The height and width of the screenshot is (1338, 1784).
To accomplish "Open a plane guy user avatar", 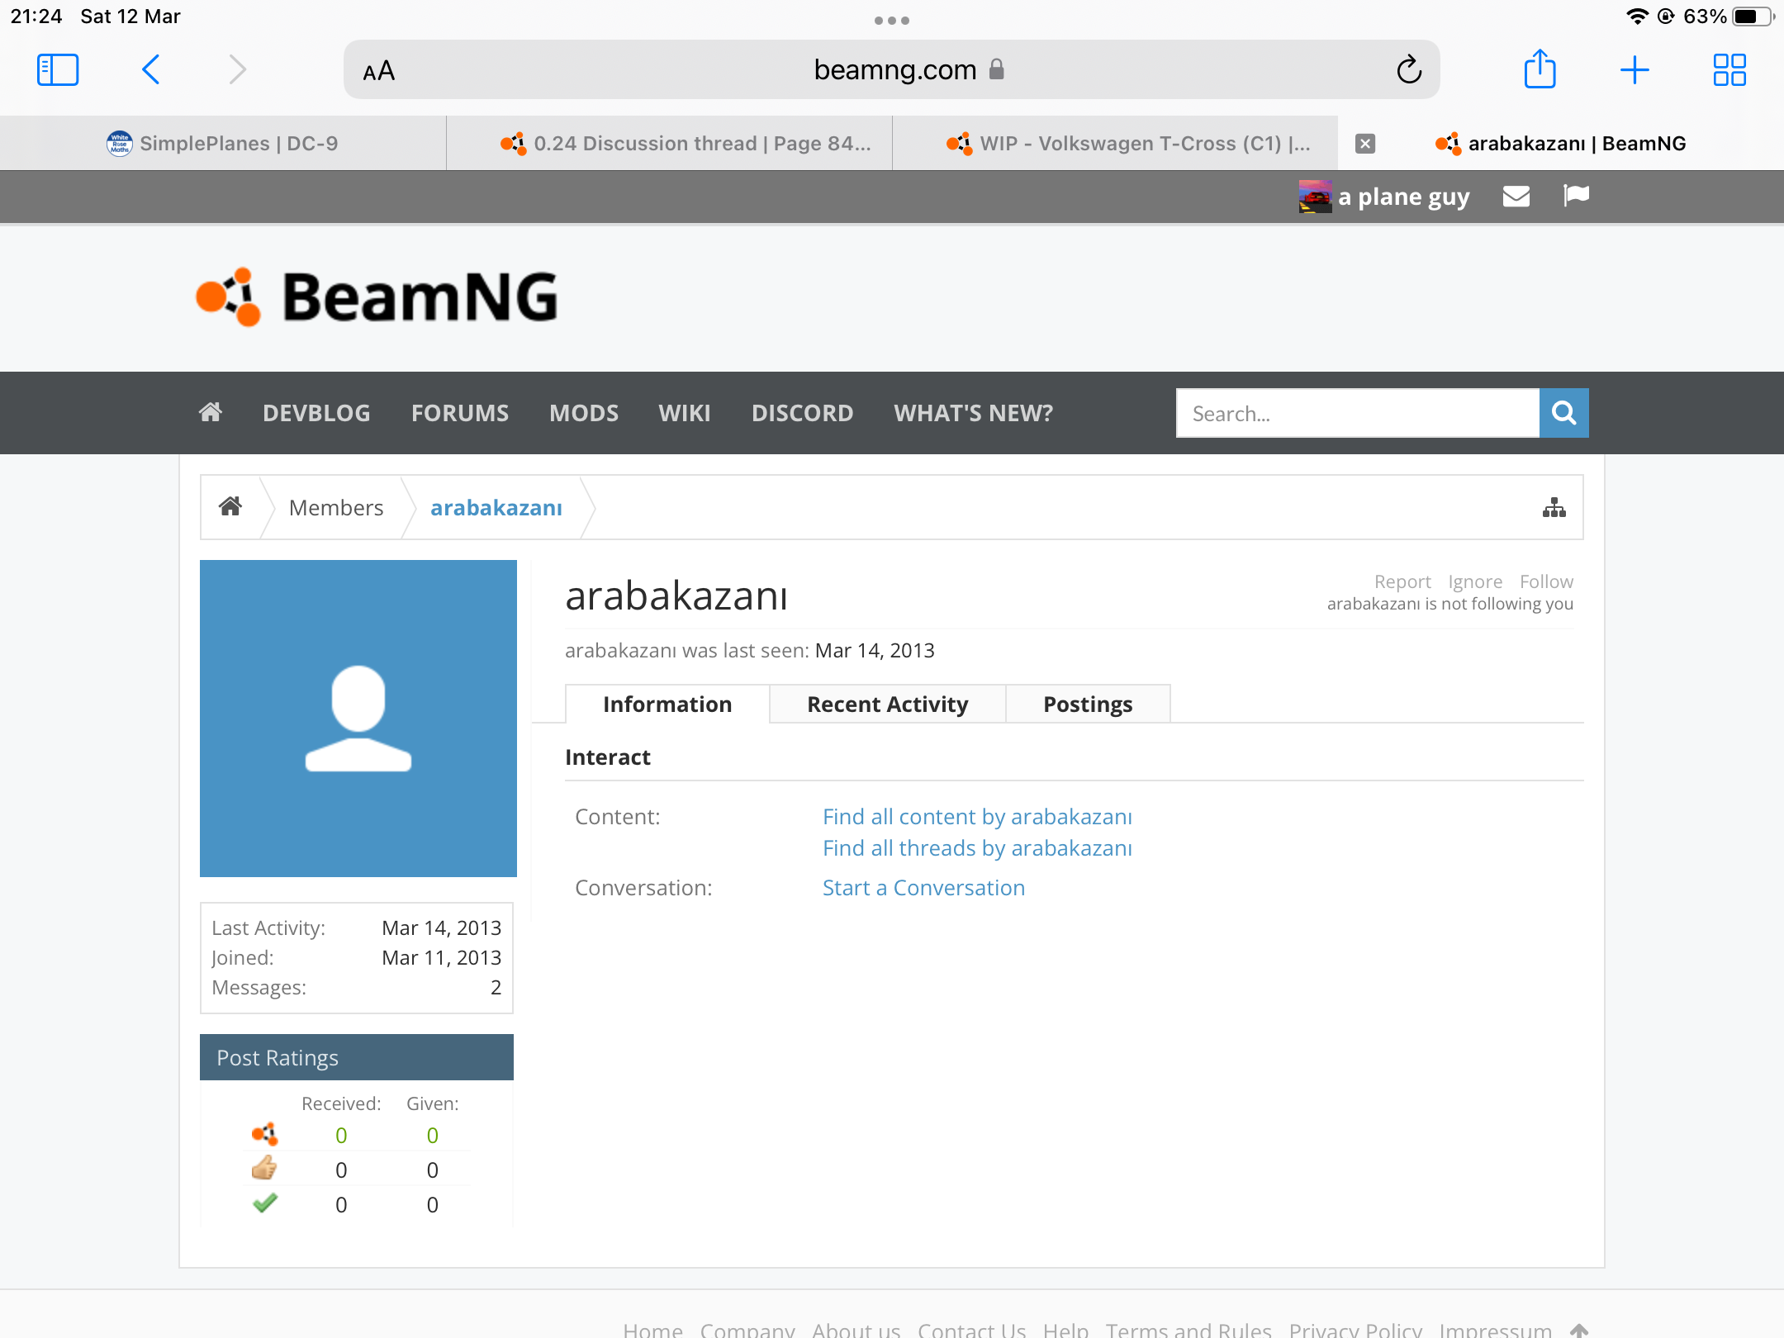I will pos(1315,197).
